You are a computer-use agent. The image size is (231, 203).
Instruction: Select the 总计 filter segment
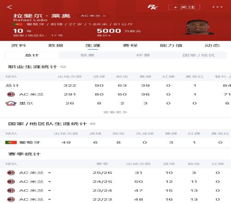coord(32,55)
